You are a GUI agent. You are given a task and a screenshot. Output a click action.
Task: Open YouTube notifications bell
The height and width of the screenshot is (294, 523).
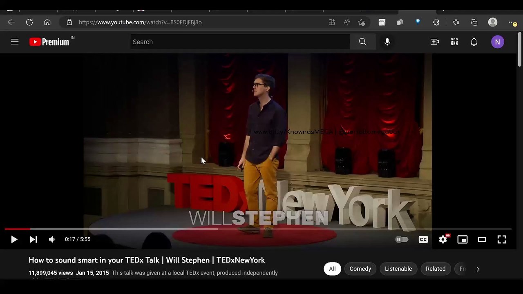click(x=474, y=42)
